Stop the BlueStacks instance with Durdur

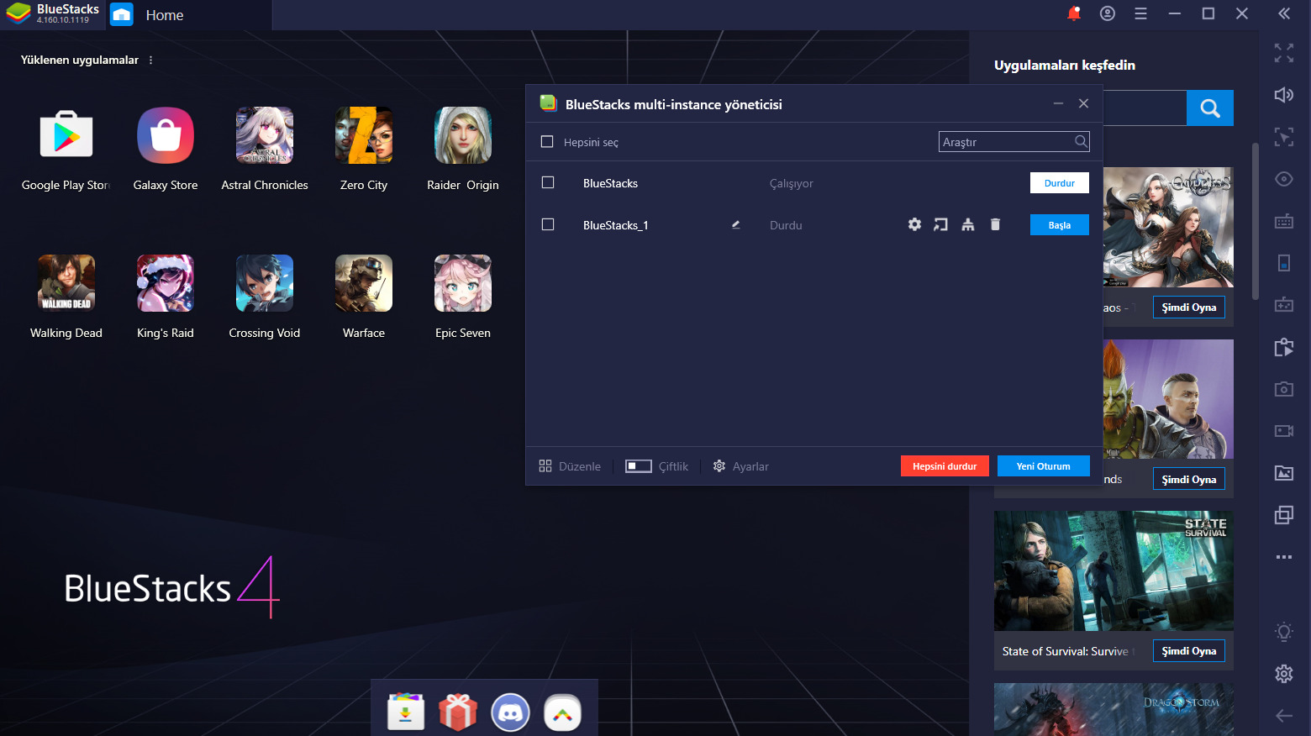pos(1060,183)
